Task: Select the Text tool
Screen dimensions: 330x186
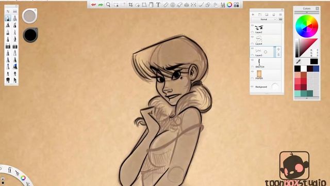Action: click(x=158, y=5)
